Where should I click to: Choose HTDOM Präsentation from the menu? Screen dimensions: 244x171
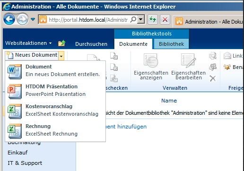(55, 90)
